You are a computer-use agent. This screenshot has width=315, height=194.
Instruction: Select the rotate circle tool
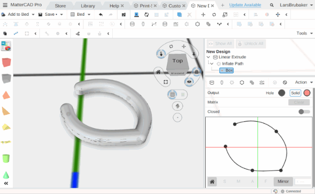214,14
